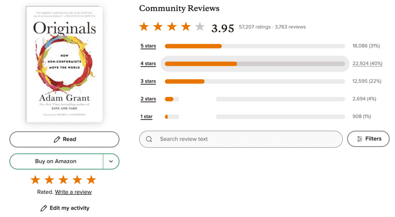Select the 1 star rating filter

pos(147,116)
